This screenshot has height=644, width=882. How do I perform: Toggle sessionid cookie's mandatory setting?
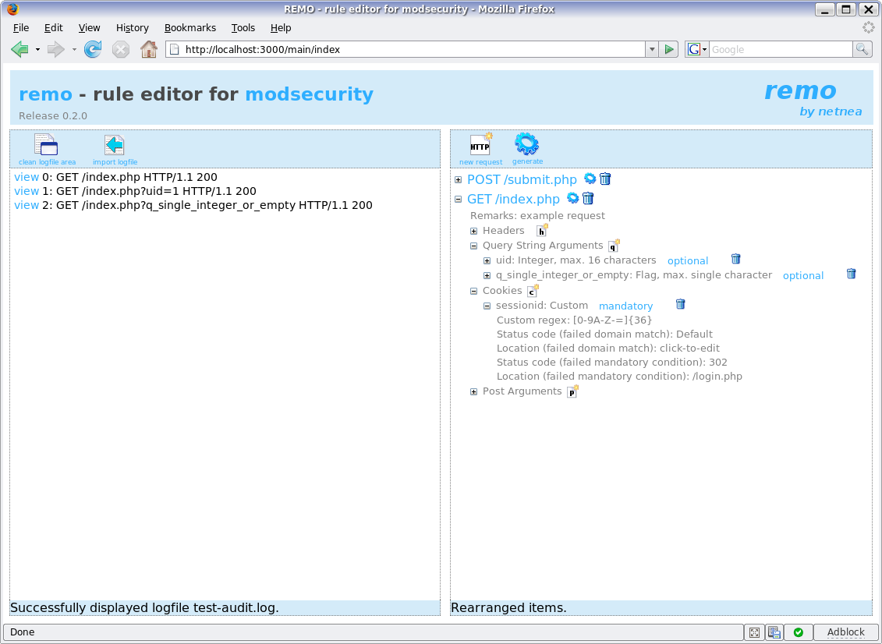pos(625,306)
